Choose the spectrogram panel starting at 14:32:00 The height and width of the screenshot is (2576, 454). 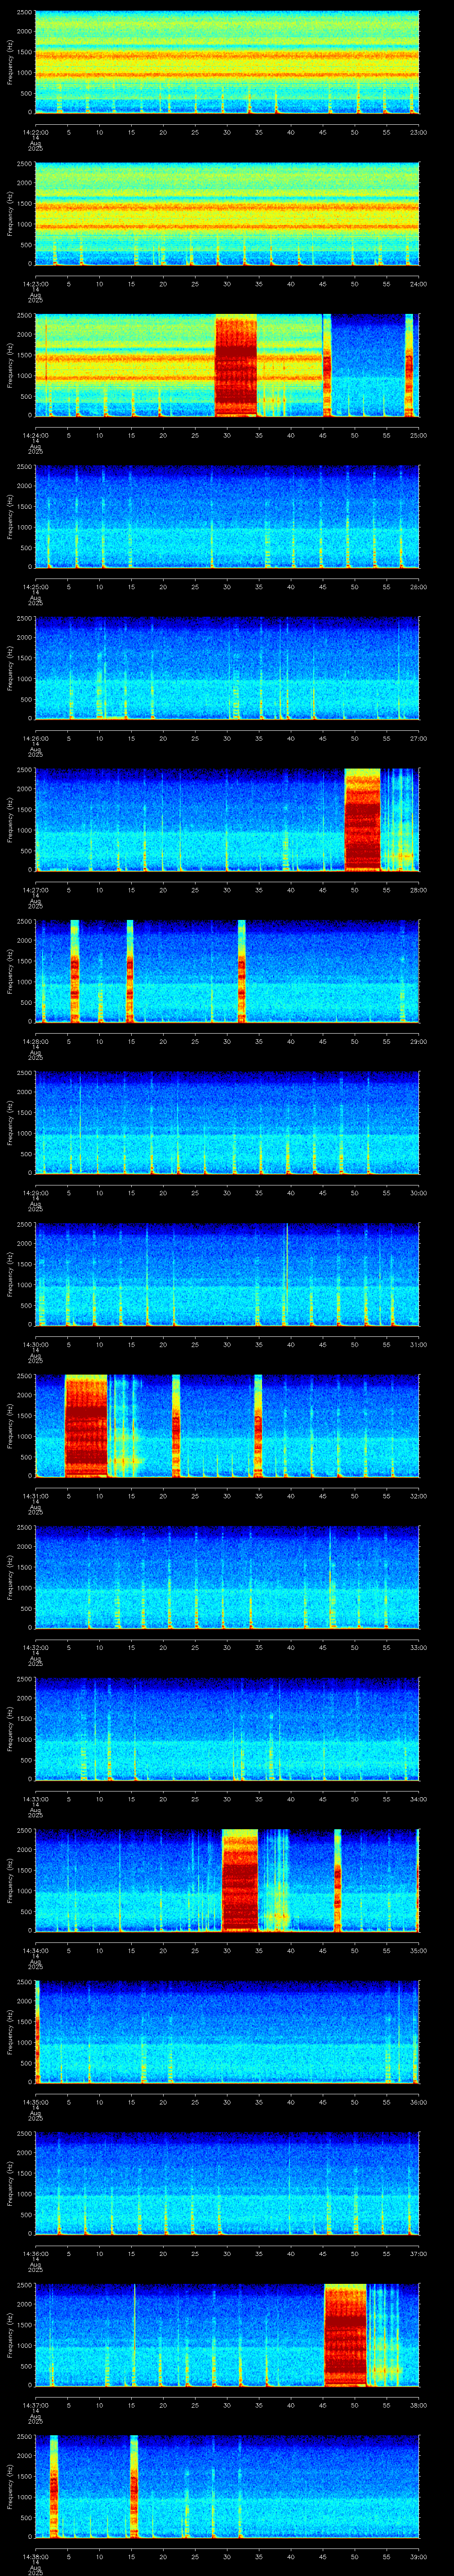[x=227, y=1577]
